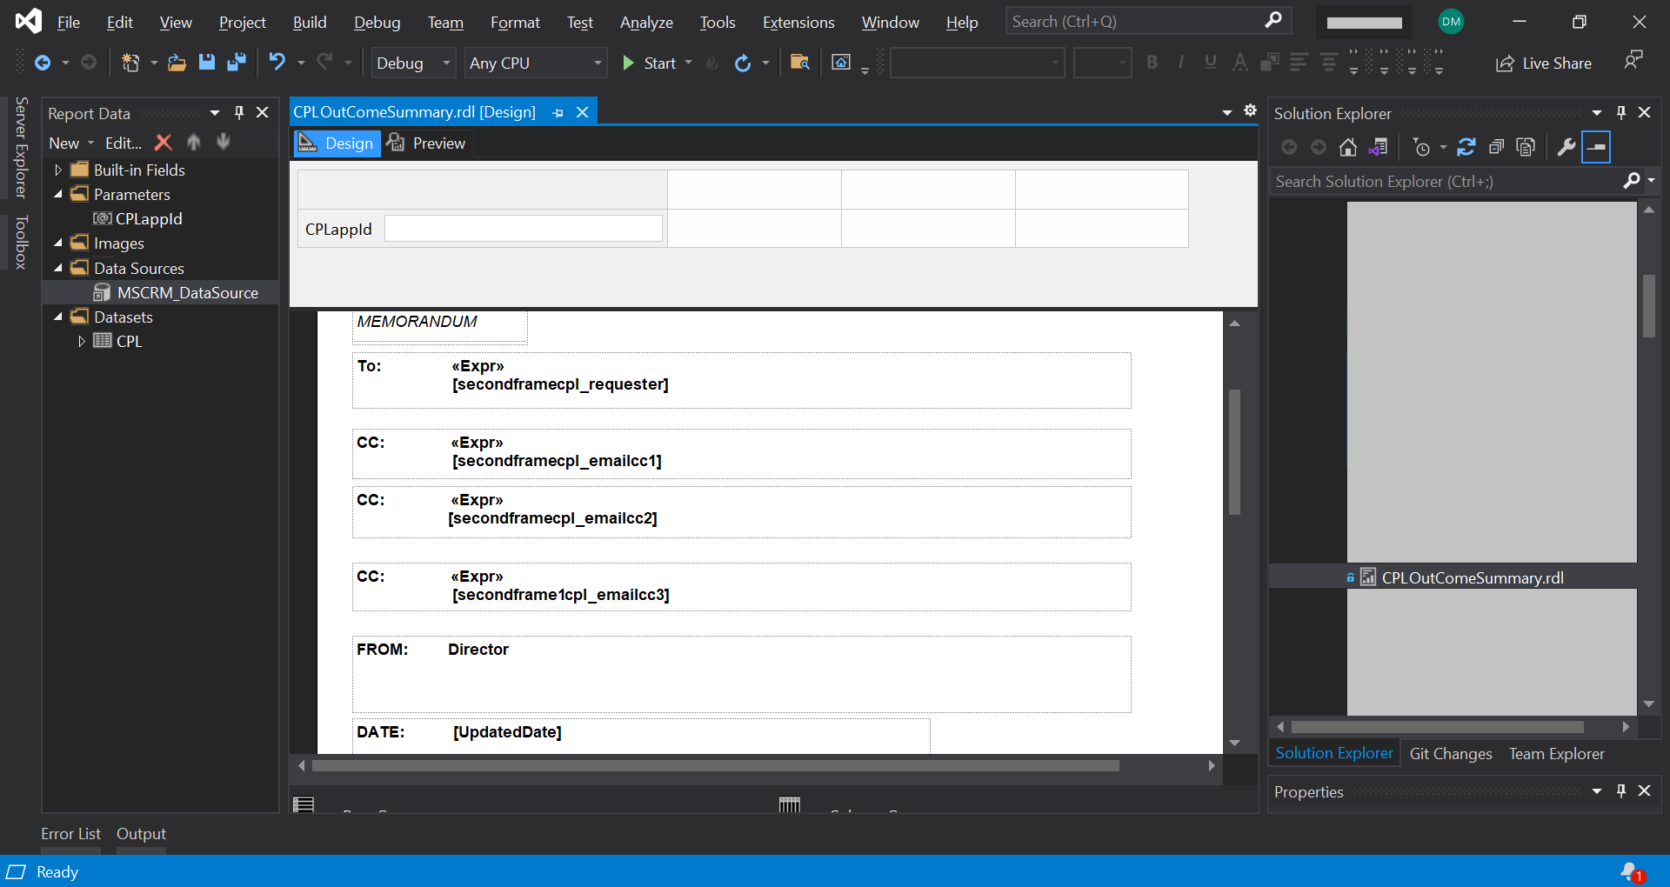Image resolution: width=1670 pixels, height=887 pixels.
Task: Switch to the Git Changes tab
Action: click(1451, 754)
